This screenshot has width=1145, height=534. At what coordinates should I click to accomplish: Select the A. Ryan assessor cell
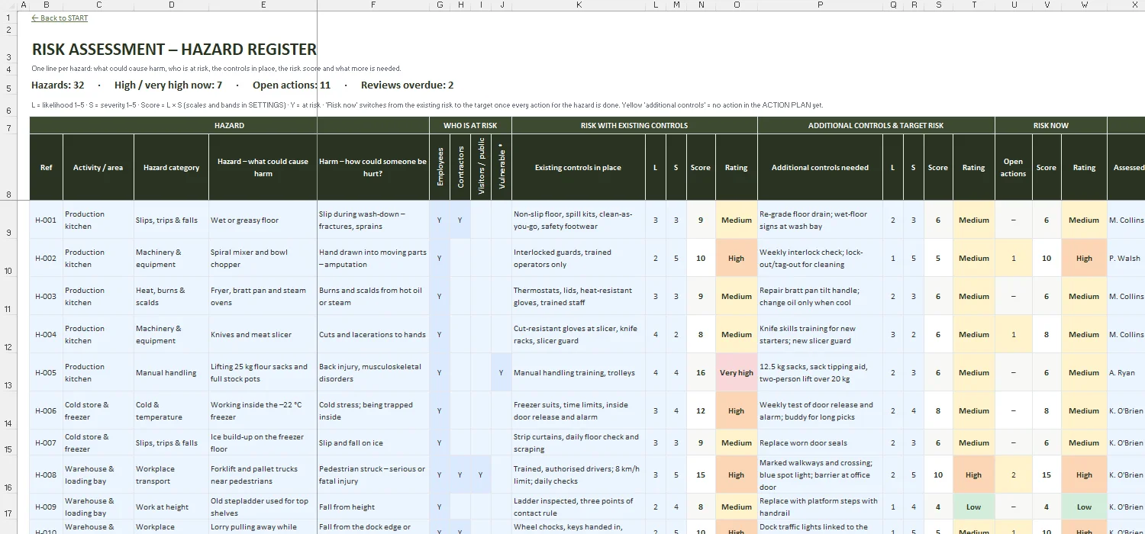pyautogui.click(x=1126, y=372)
